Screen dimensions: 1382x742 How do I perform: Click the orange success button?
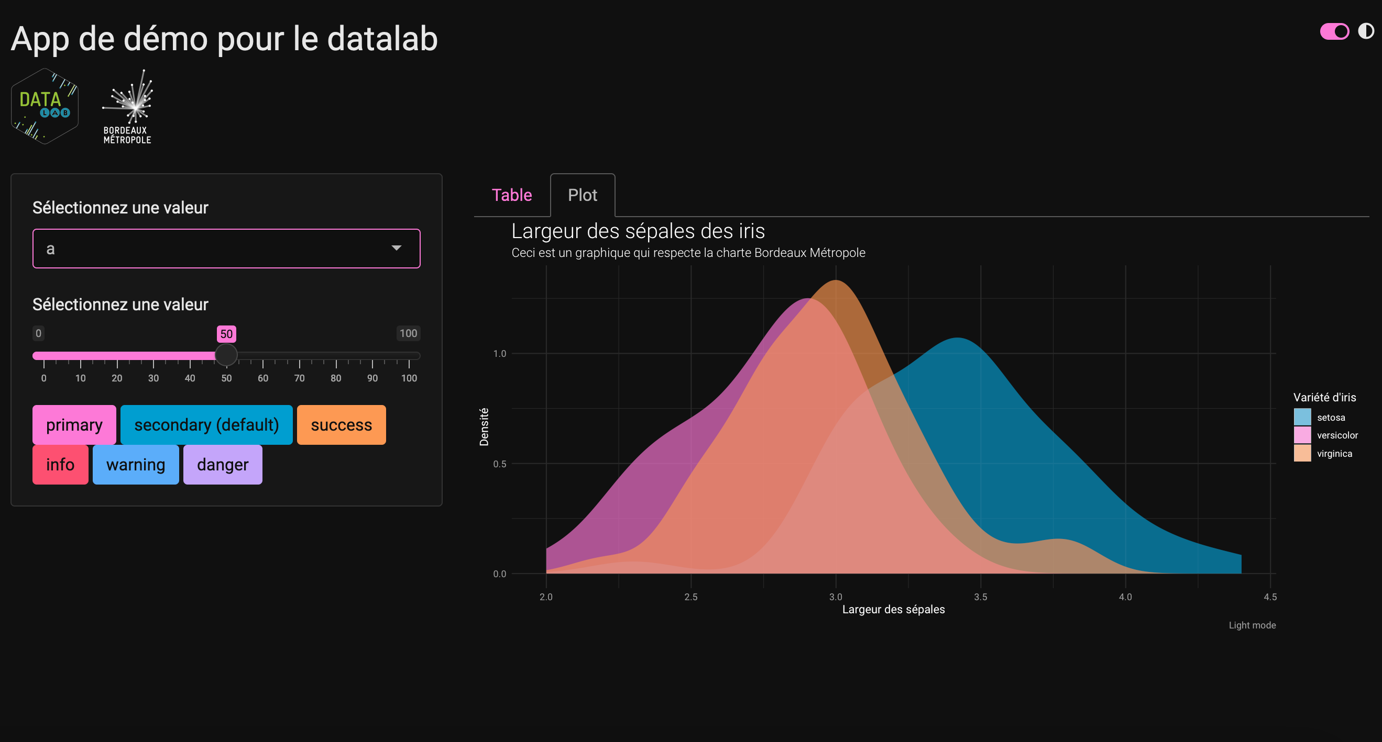point(341,425)
